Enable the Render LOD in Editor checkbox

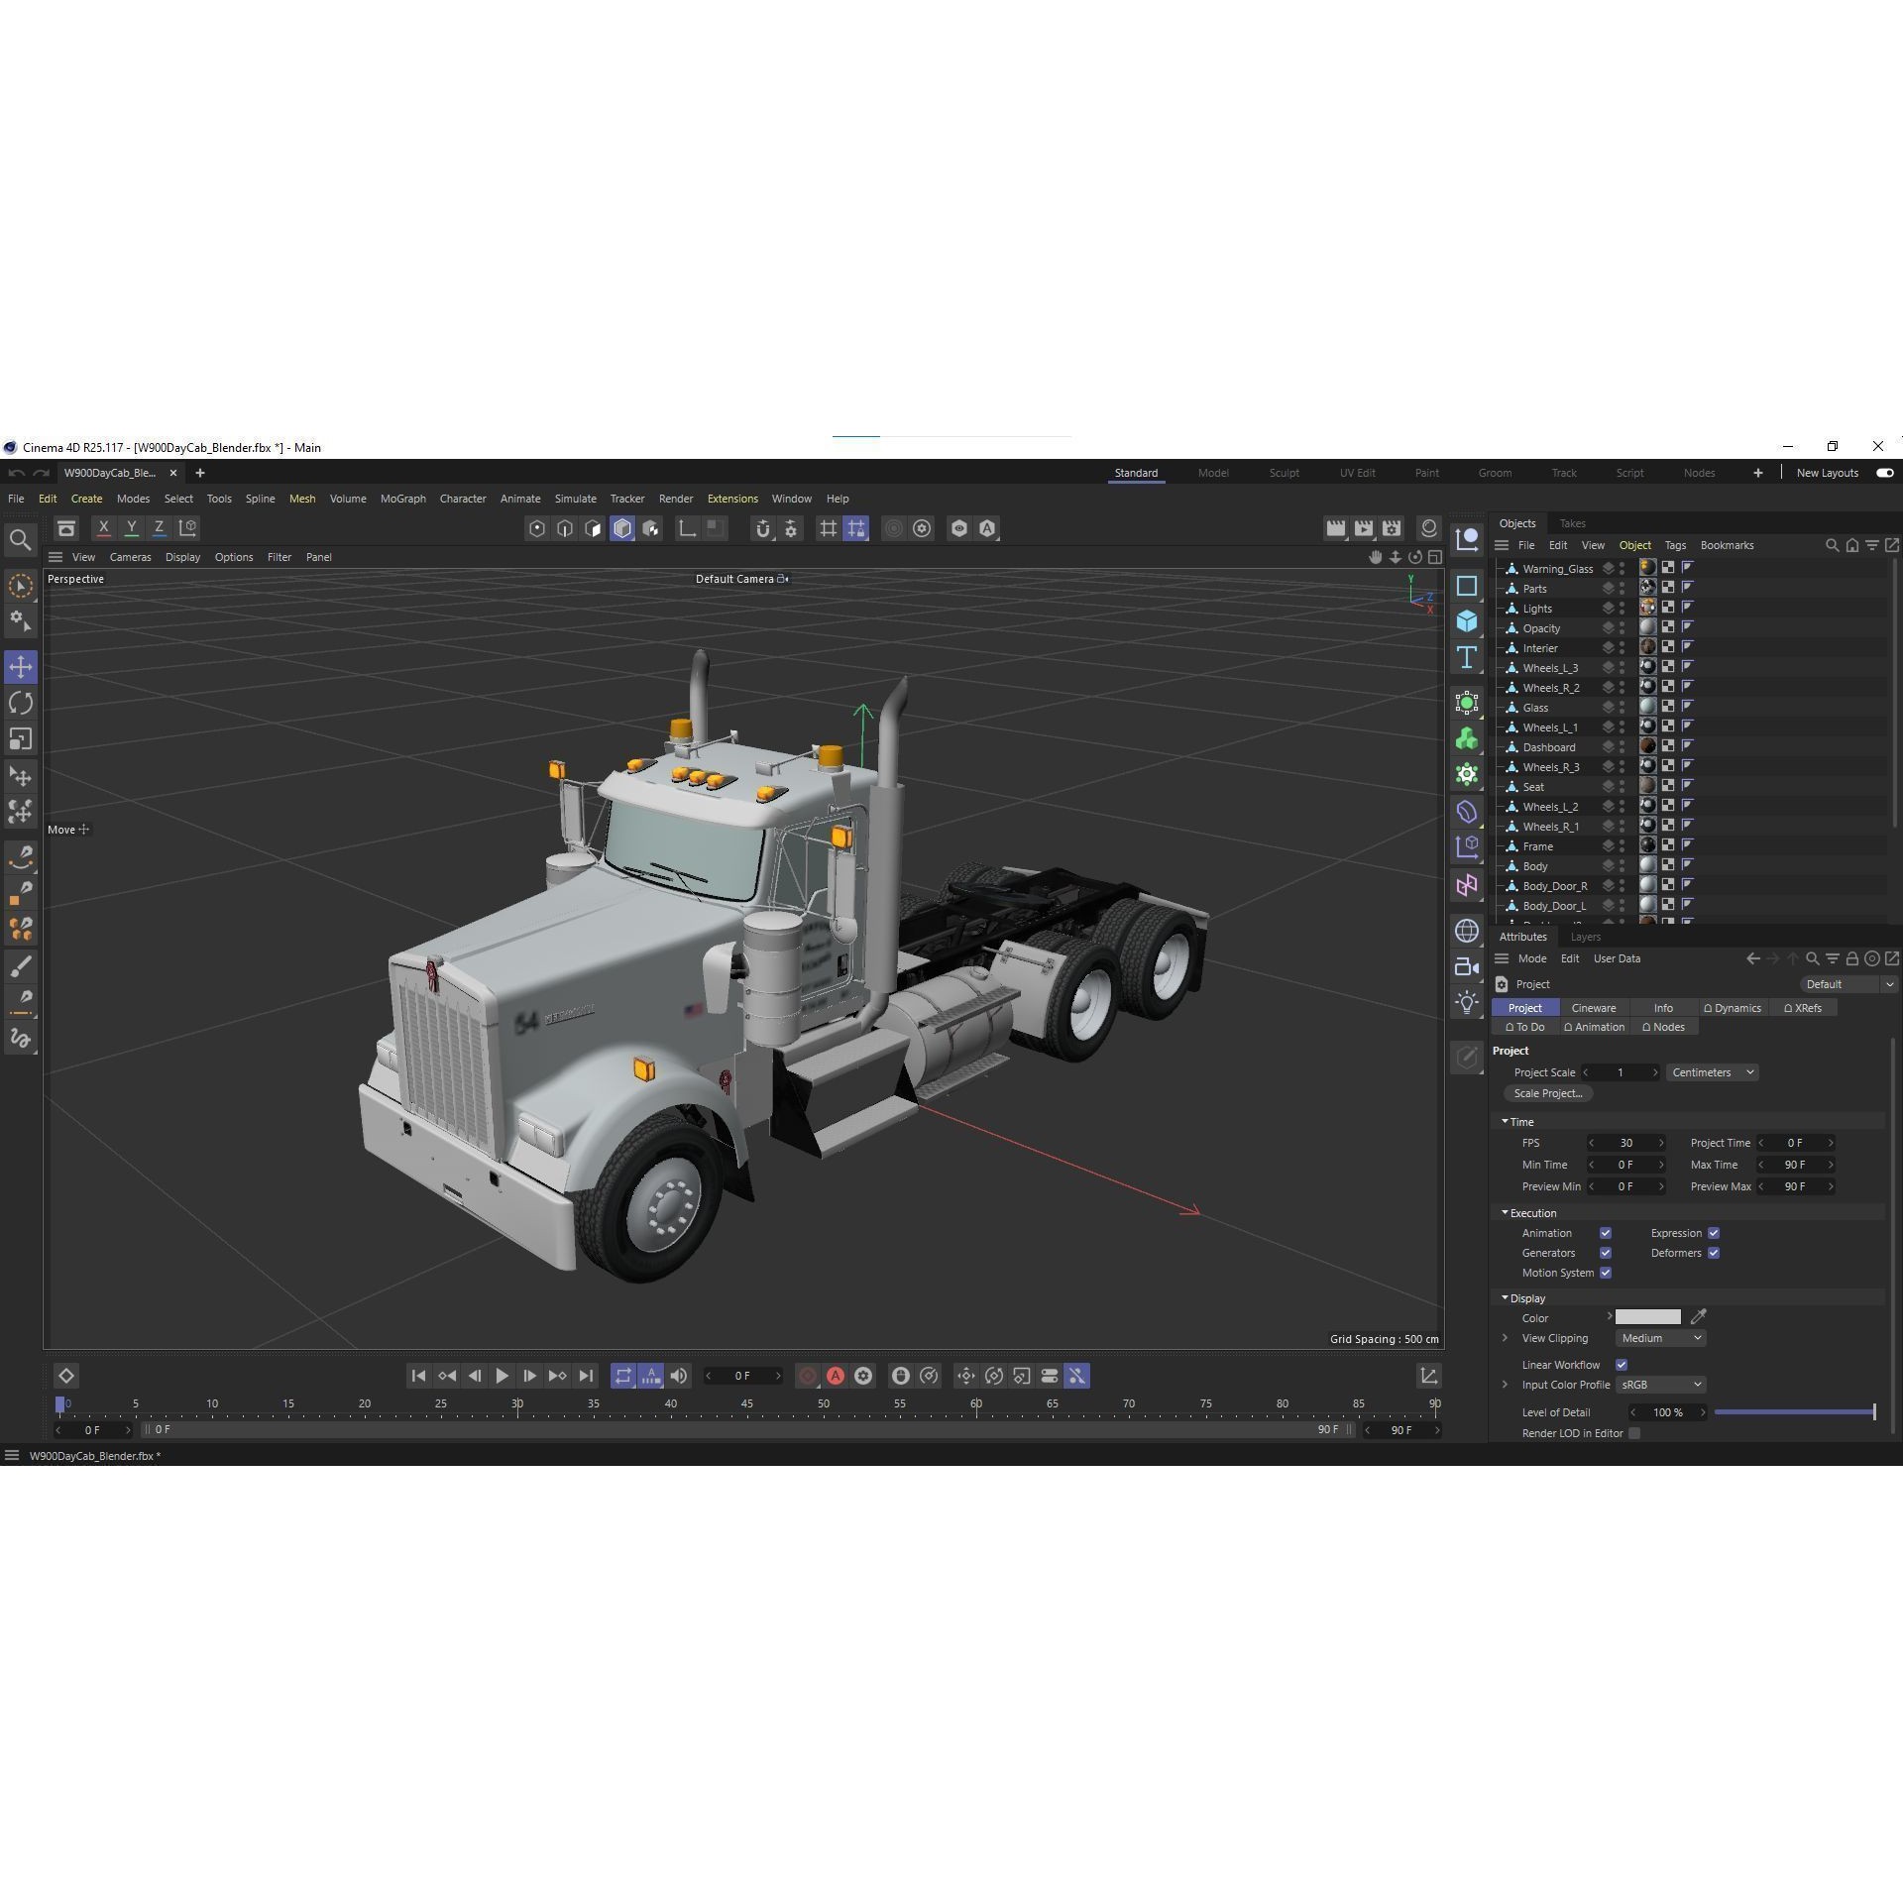tap(1634, 1433)
